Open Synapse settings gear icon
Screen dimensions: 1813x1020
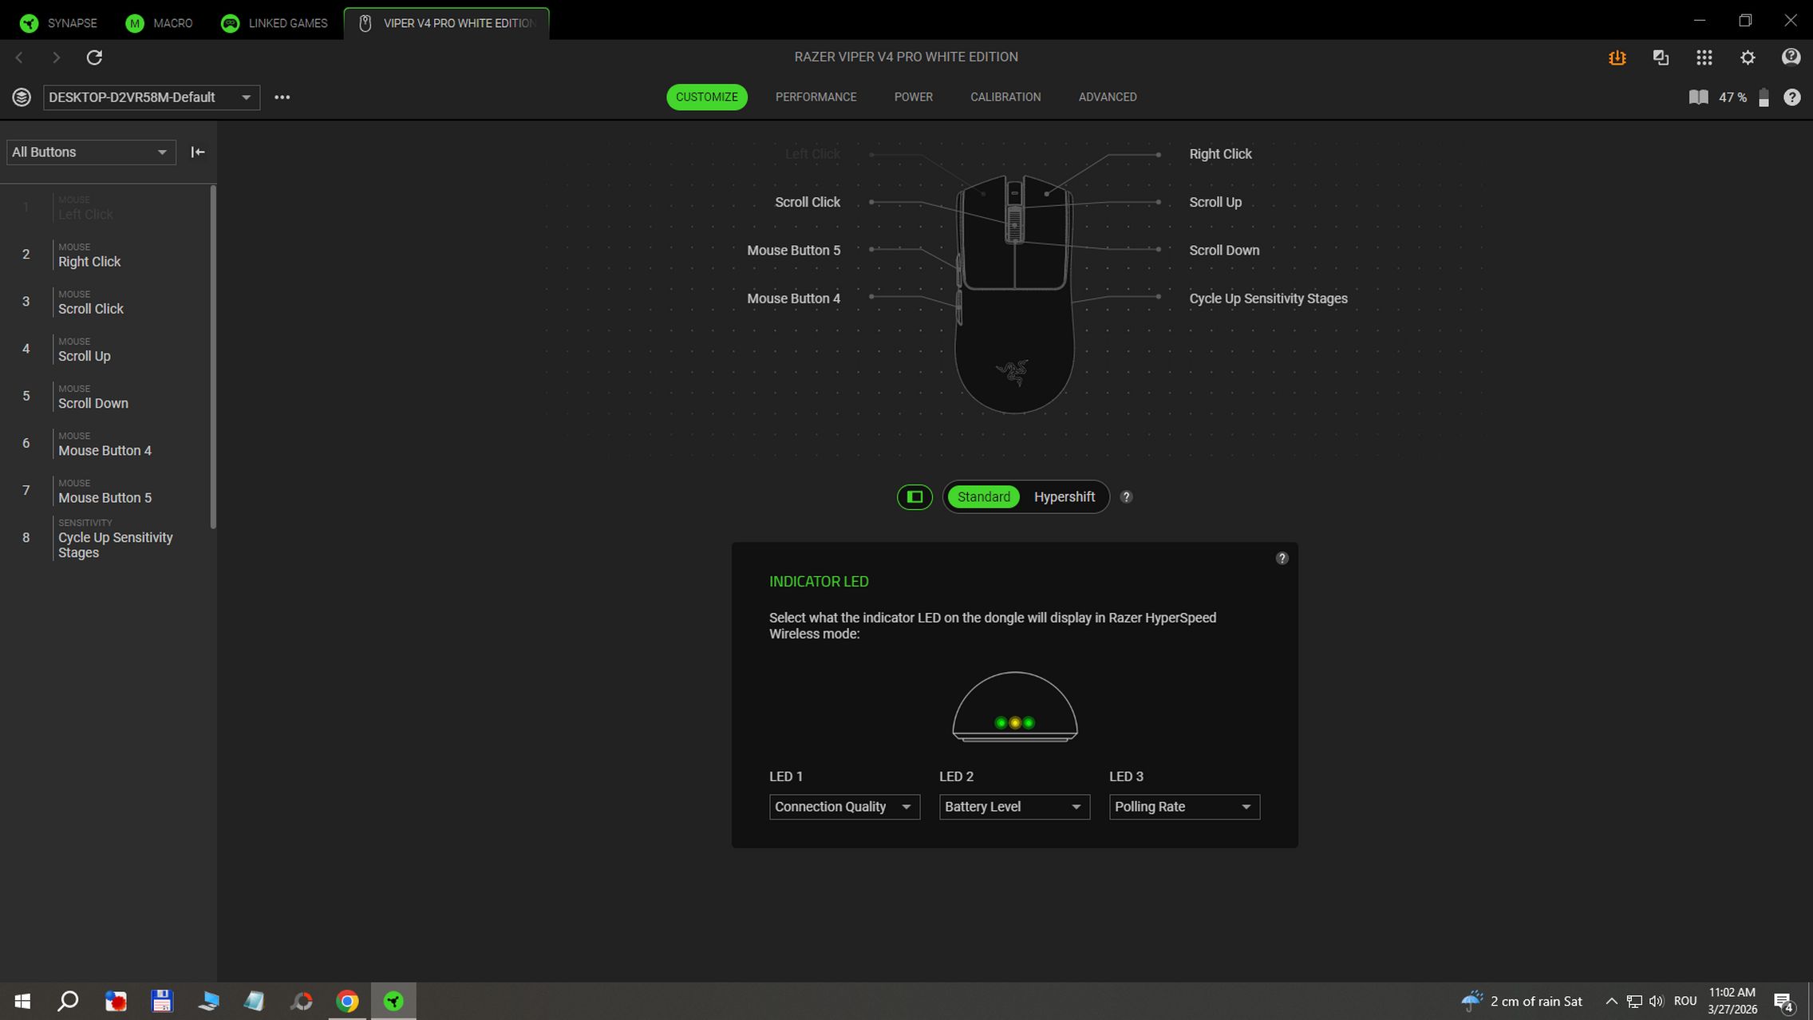point(1748,57)
